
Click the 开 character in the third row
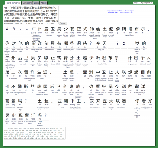[130, 58]
